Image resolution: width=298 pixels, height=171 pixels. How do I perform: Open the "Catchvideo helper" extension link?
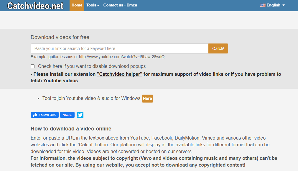pos(119,74)
